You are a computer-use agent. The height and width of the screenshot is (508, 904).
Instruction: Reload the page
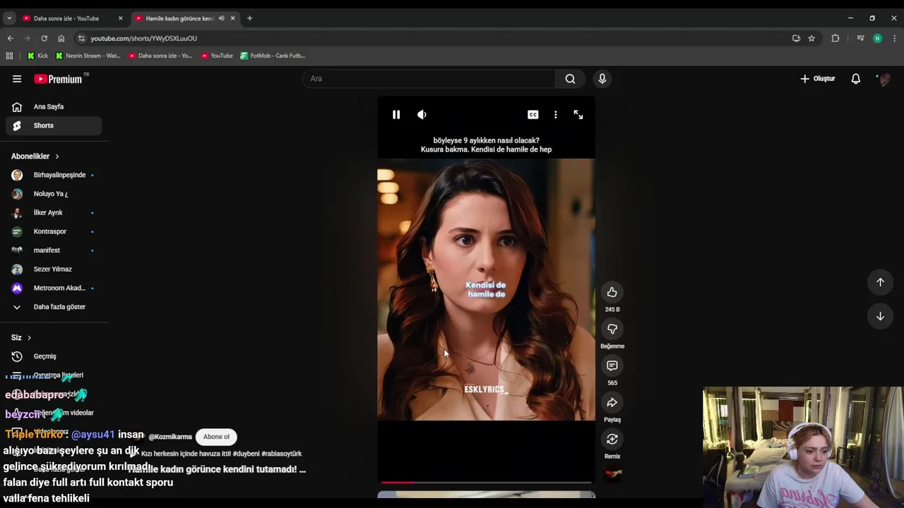44,38
